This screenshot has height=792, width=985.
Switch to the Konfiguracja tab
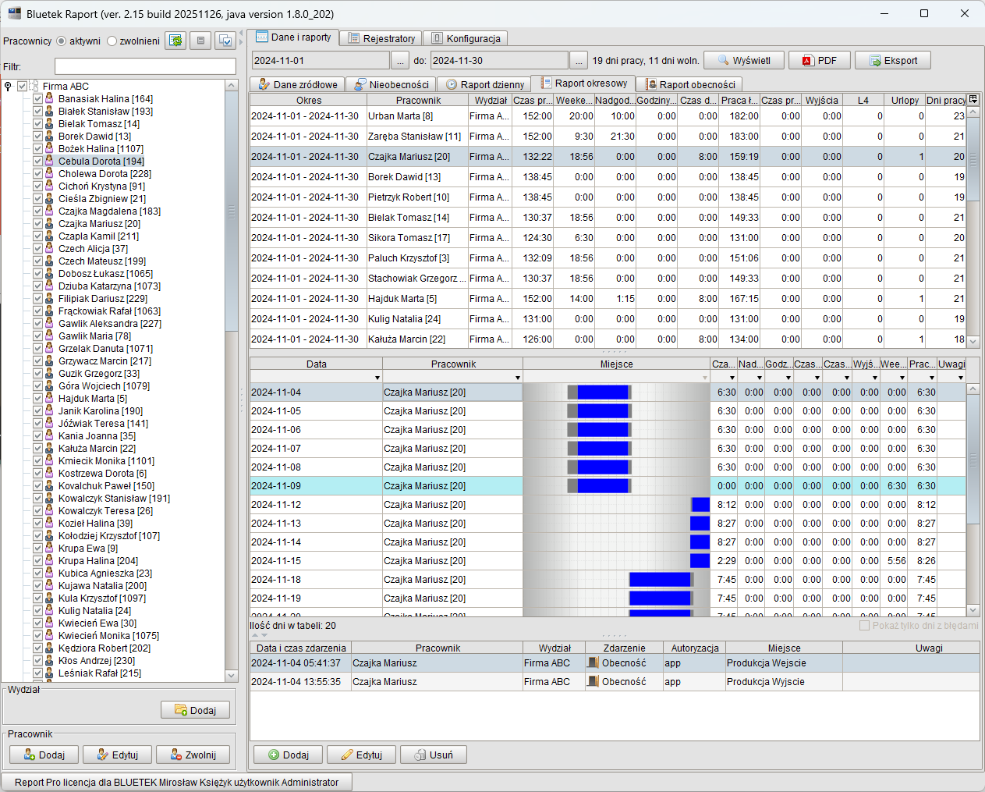pyautogui.click(x=466, y=38)
